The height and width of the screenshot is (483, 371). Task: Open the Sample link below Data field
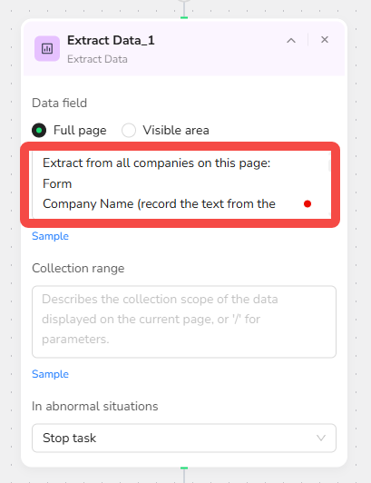tap(50, 236)
